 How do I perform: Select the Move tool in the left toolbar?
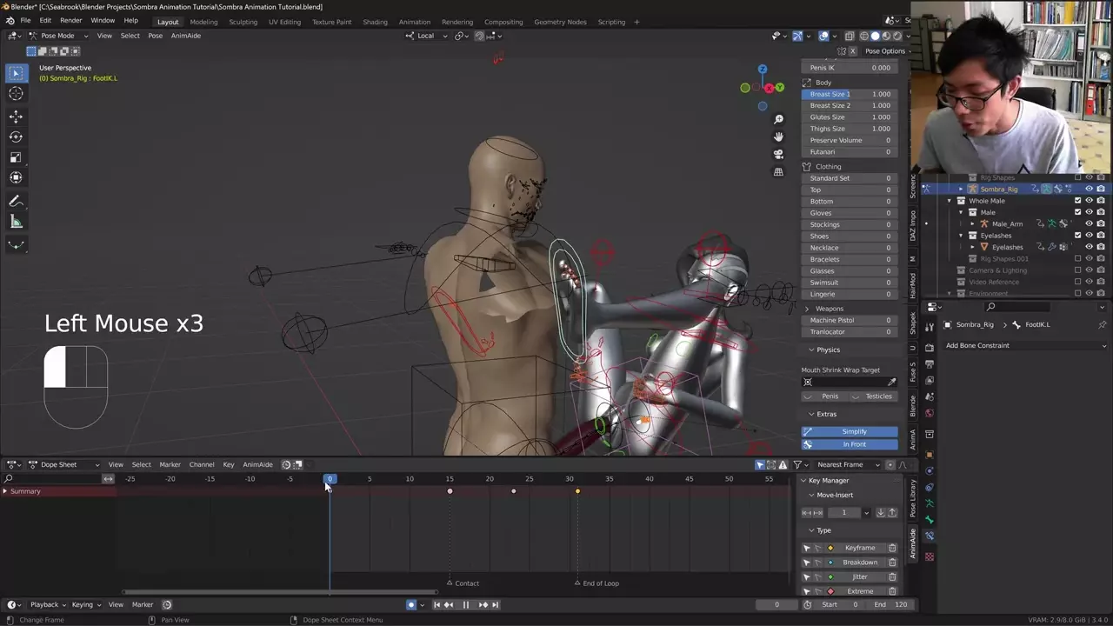(x=16, y=117)
